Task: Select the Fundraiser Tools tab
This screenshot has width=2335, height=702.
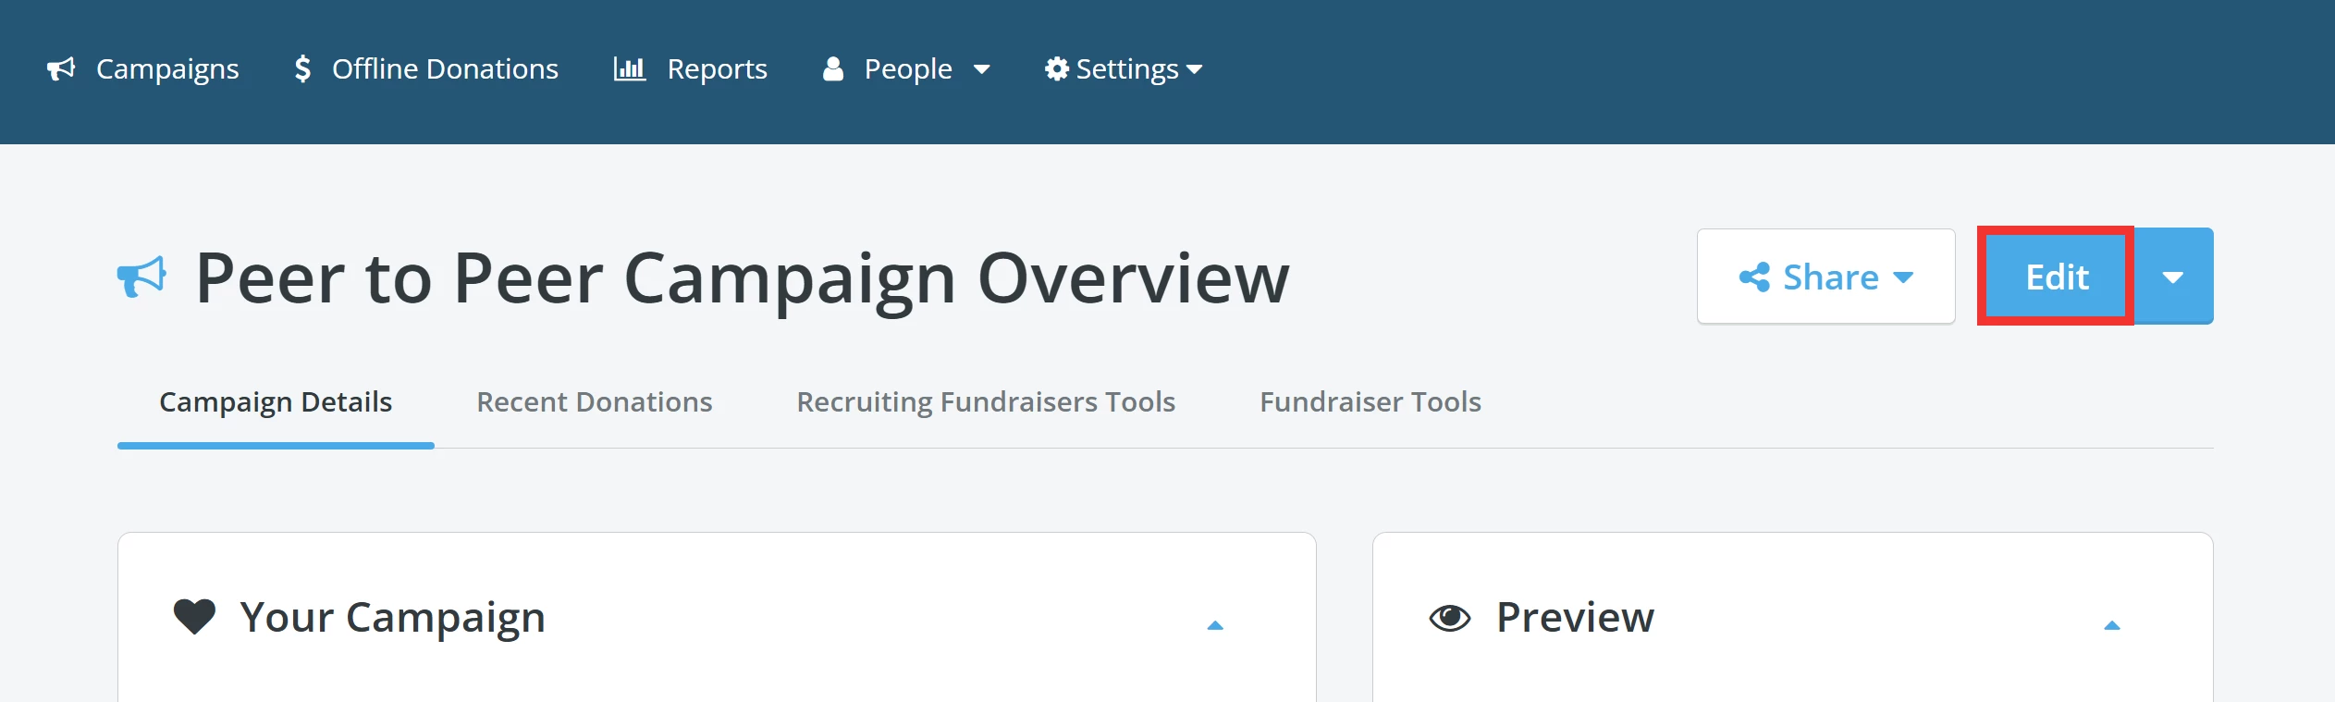Action: [1370, 401]
